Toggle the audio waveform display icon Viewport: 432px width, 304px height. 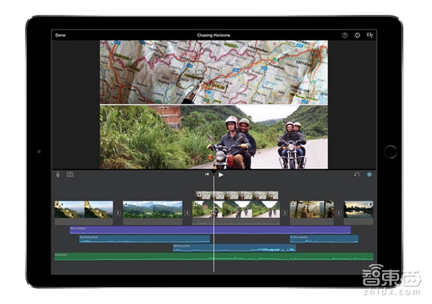coord(369,174)
